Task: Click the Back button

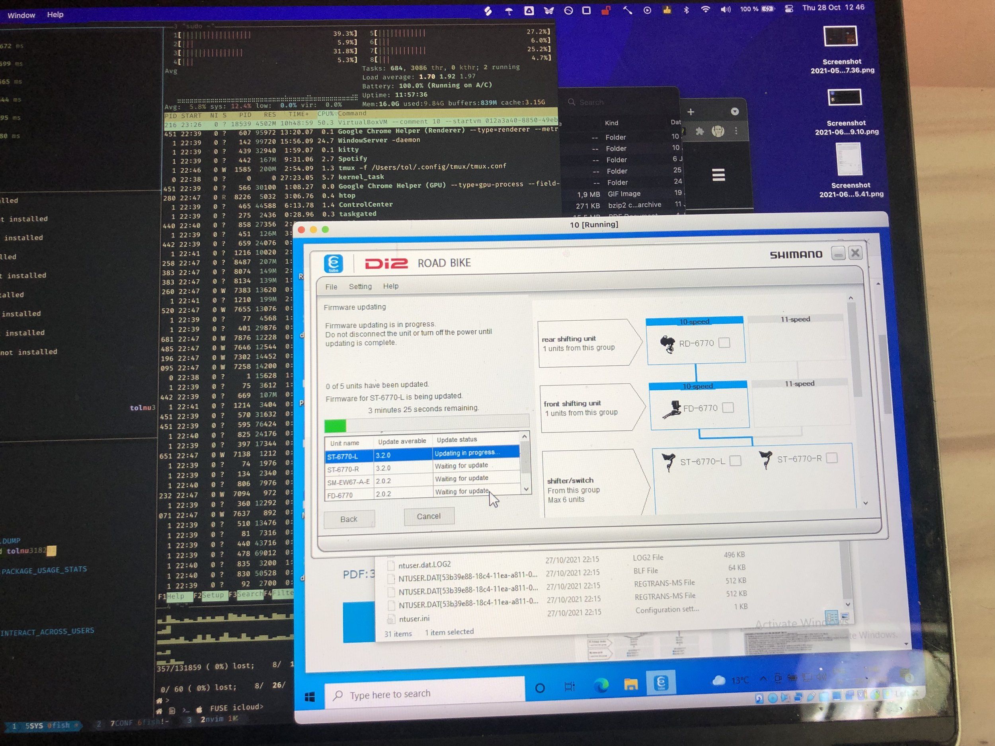Action: tap(349, 519)
